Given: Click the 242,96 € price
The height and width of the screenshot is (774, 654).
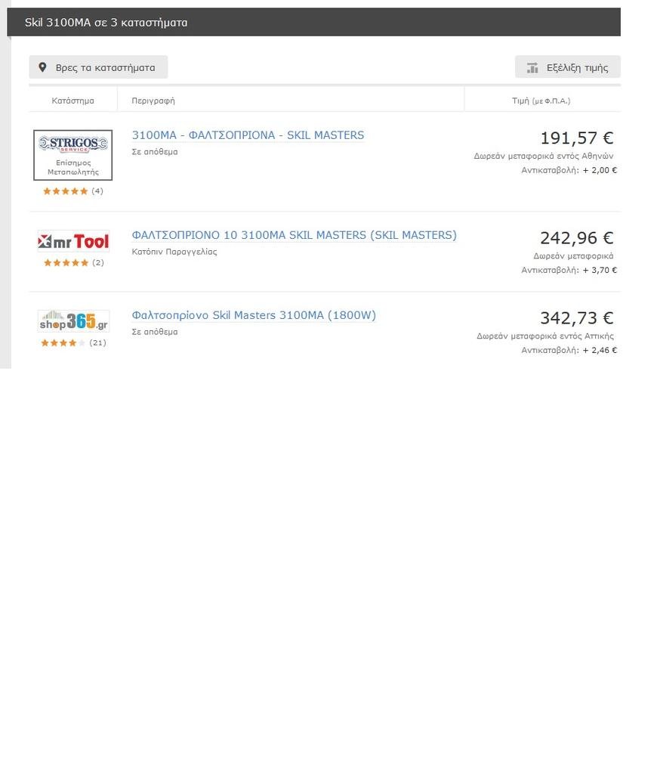Looking at the screenshot, I should click(x=576, y=238).
